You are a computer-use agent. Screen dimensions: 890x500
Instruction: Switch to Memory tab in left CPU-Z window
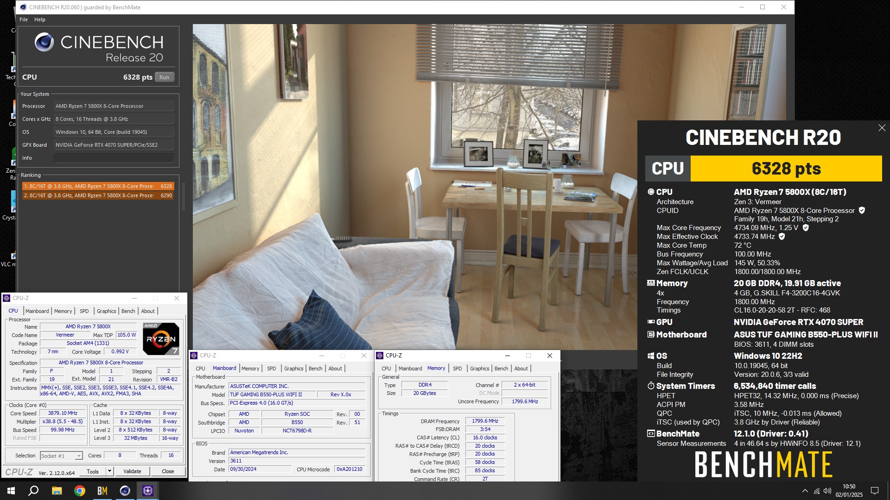63,311
